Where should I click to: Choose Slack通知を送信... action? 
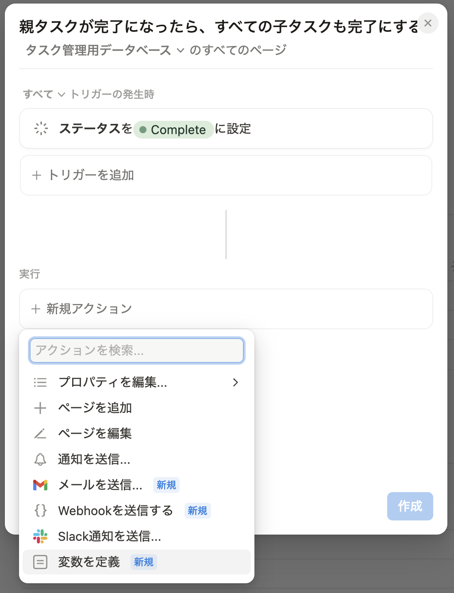(137, 536)
